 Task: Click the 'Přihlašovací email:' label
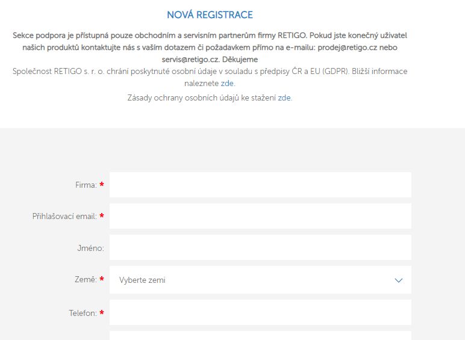click(x=64, y=217)
